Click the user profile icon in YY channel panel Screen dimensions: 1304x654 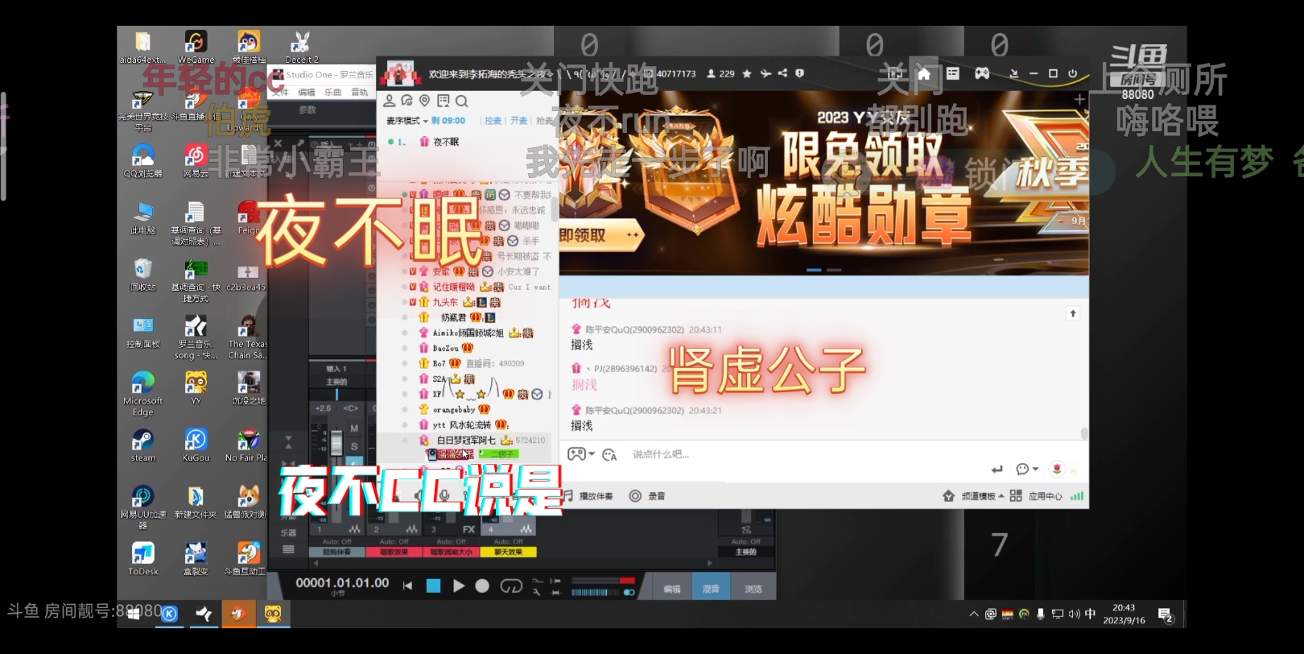tap(389, 101)
